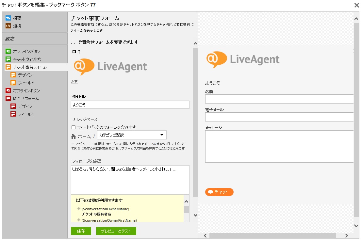The height and width of the screenshot is (241, 362).
Task: Click the form panel vertical scrollbar thumb
Action: click(195, 122)
